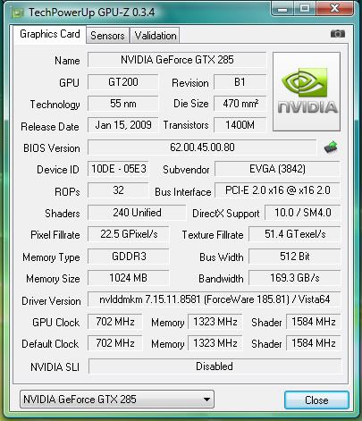The height and width of the screenshot is (421, 362).
Task: Click the camera screenshot icon
Action: click(338, 34)
